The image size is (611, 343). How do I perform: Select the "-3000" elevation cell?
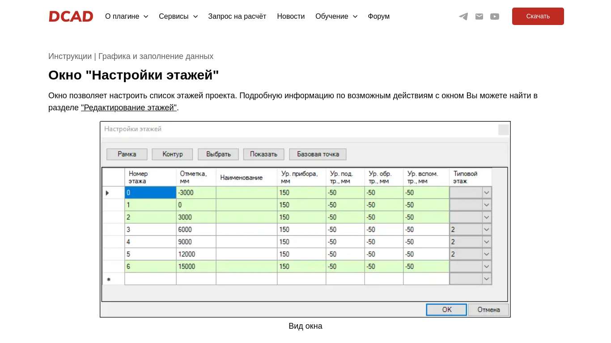click(196, 192)
